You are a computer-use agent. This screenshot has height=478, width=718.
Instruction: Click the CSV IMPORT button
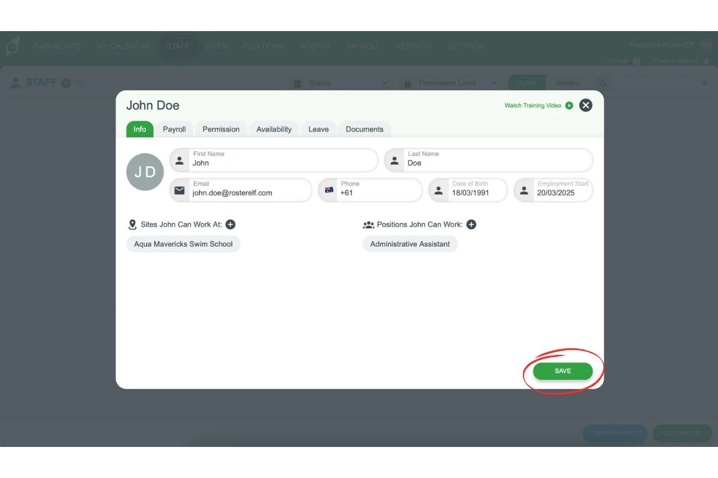coord(682,433)
